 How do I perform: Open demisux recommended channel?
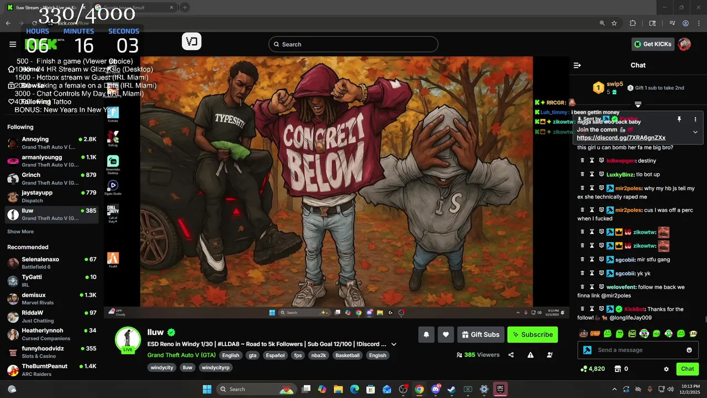(52, 298)
